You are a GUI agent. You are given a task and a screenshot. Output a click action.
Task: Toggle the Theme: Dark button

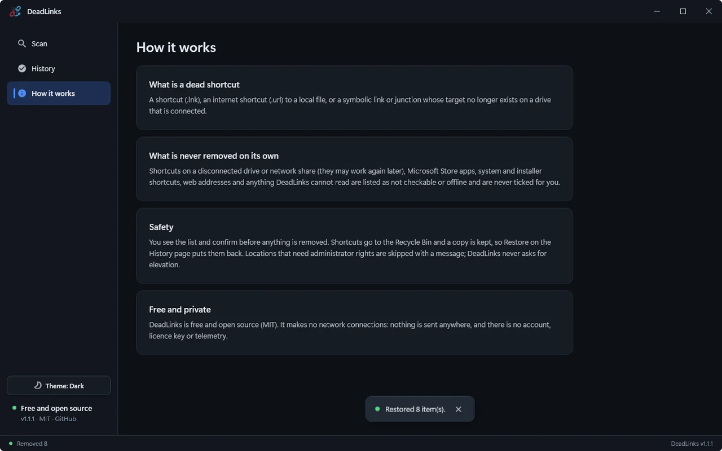[59, 386]
